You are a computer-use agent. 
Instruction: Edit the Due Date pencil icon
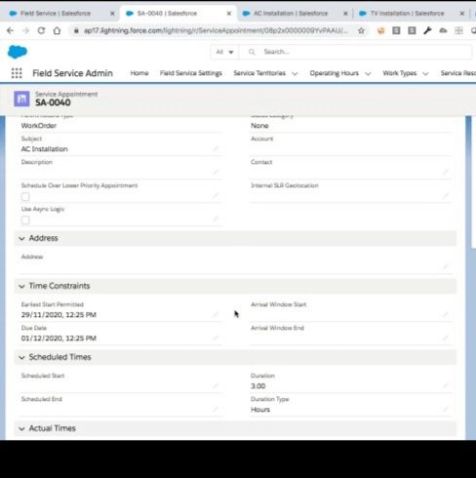coord(216,338)
